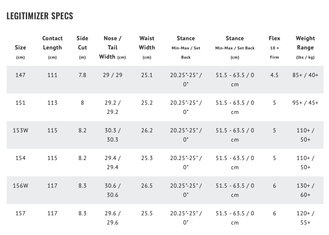This screenshot has height=235, width=329.
Task: Click the Contact Length column header
Action: coord(52,47)
